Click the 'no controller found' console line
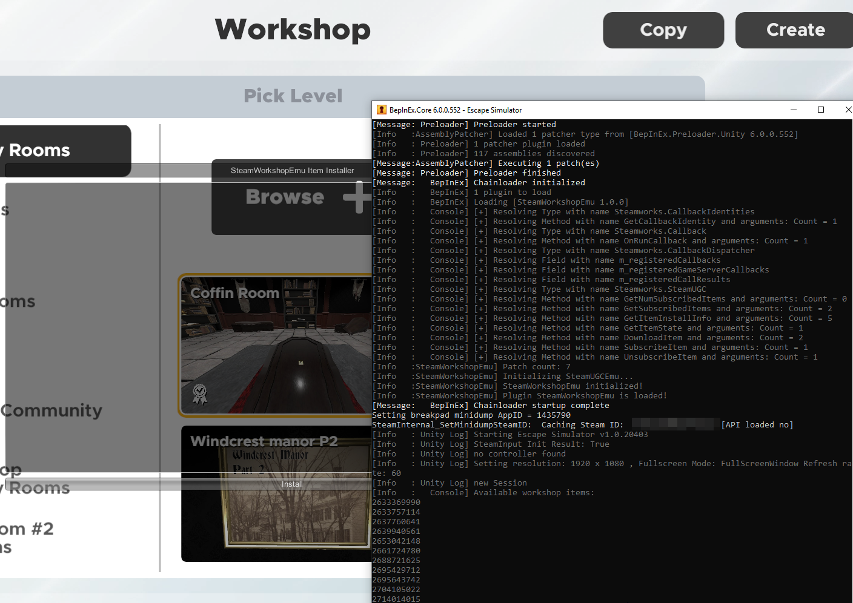The width and height of the screenshot is (853, 603). coord(469,454)
